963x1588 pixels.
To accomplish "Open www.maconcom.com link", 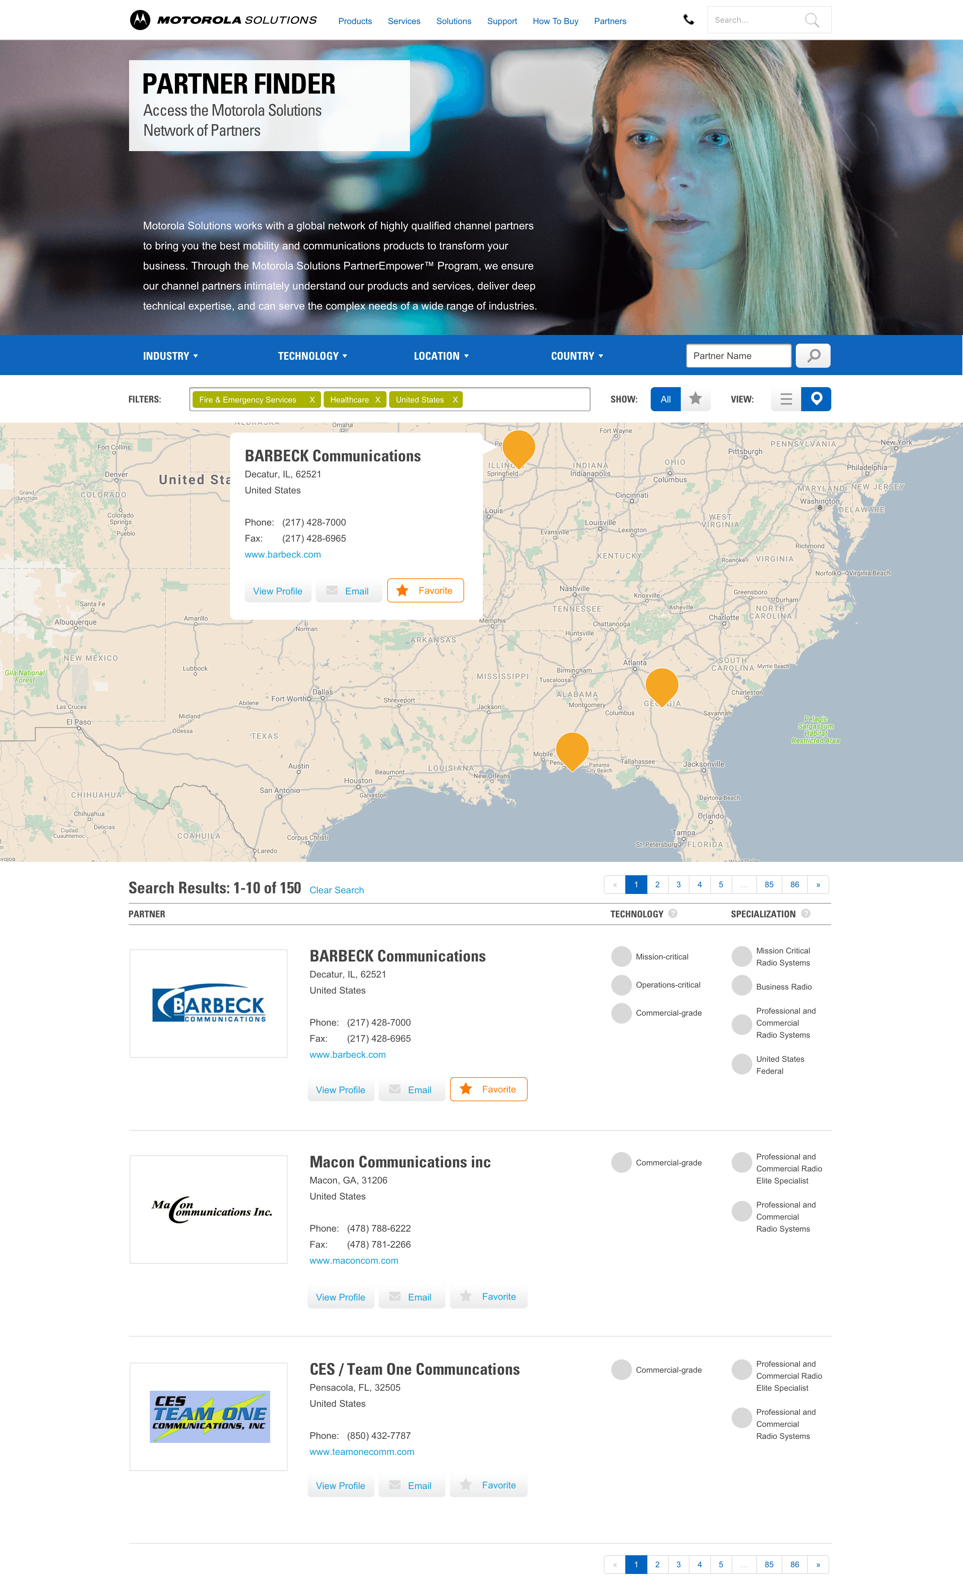I will point(354,1261).
